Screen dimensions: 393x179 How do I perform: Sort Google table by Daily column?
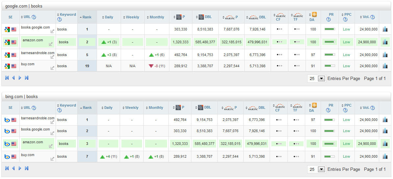(109, 17)
